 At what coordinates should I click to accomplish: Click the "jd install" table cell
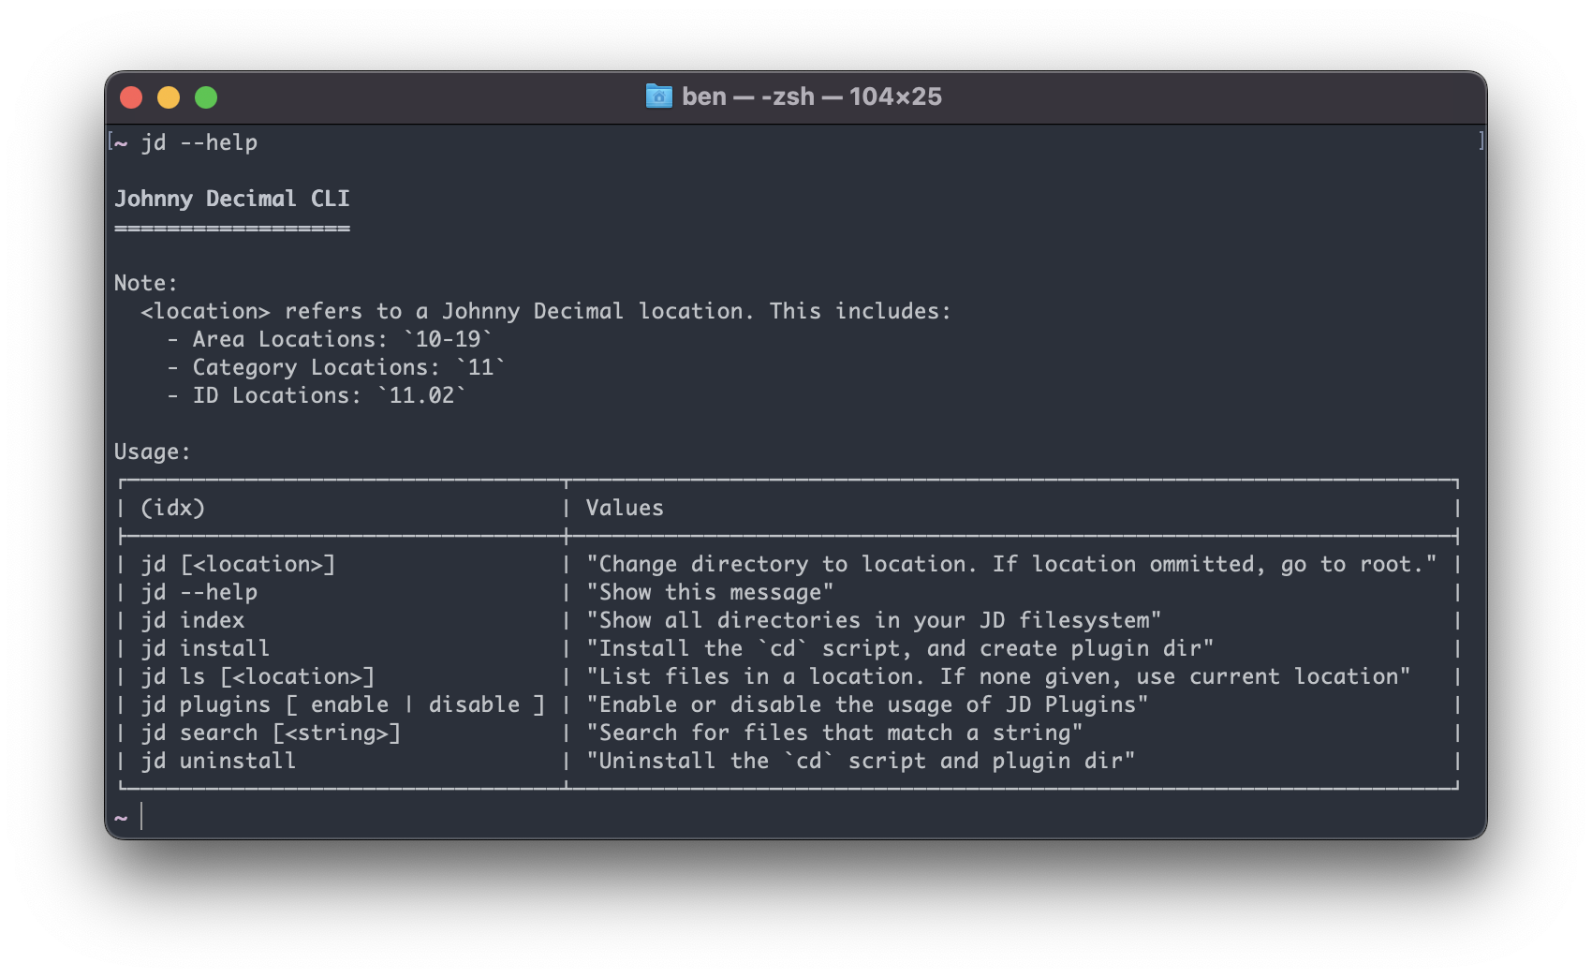[x=205, y=648]
